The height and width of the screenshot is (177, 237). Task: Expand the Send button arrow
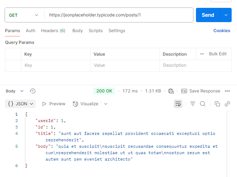(226, 15)
